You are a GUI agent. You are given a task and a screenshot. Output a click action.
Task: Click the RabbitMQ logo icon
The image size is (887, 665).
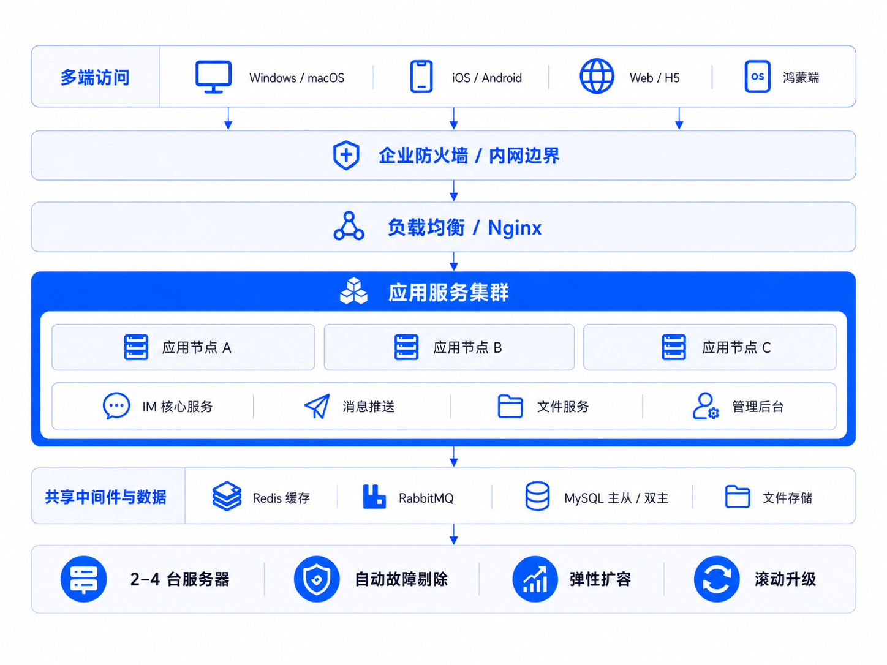374,497
